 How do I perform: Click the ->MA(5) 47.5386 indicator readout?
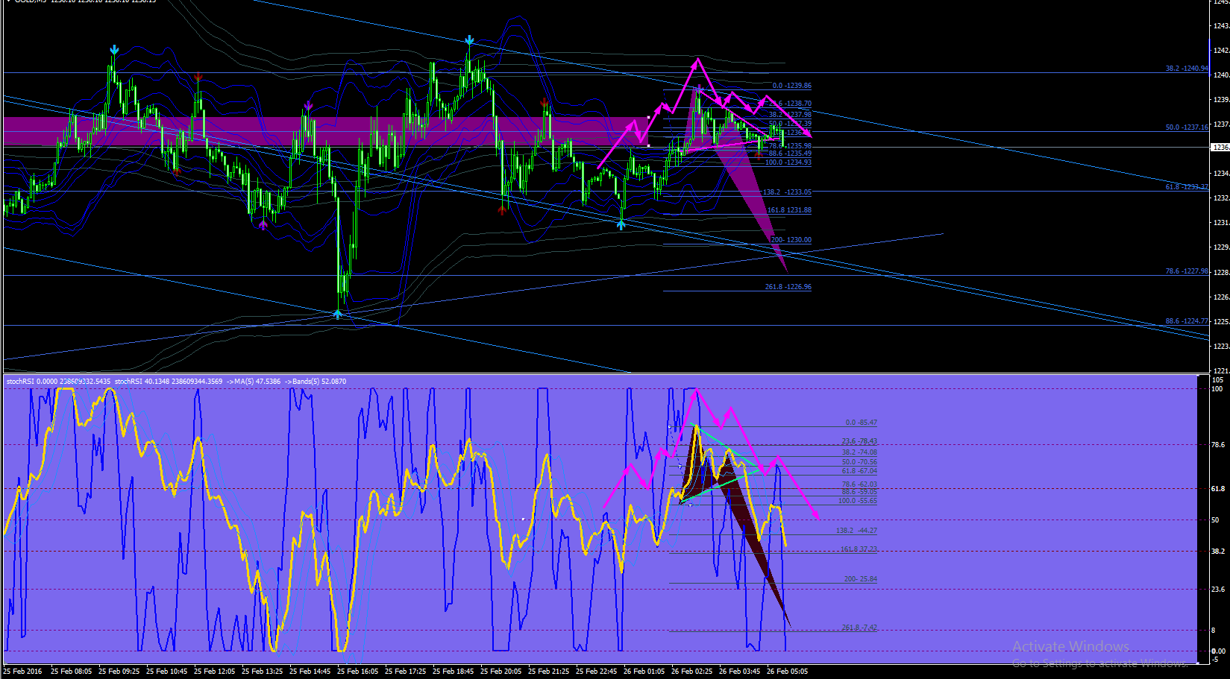(253, 382)
